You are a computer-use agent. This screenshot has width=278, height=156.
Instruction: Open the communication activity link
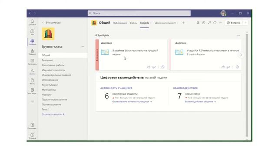(x=200, y=102)
